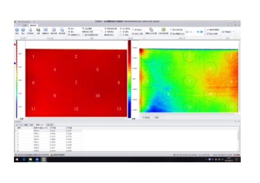This screenshot has height=183, width=260.
Task: Click the blue split-rectangle ribbon icon
Action: pyautogui.click(x=45, y=30)
